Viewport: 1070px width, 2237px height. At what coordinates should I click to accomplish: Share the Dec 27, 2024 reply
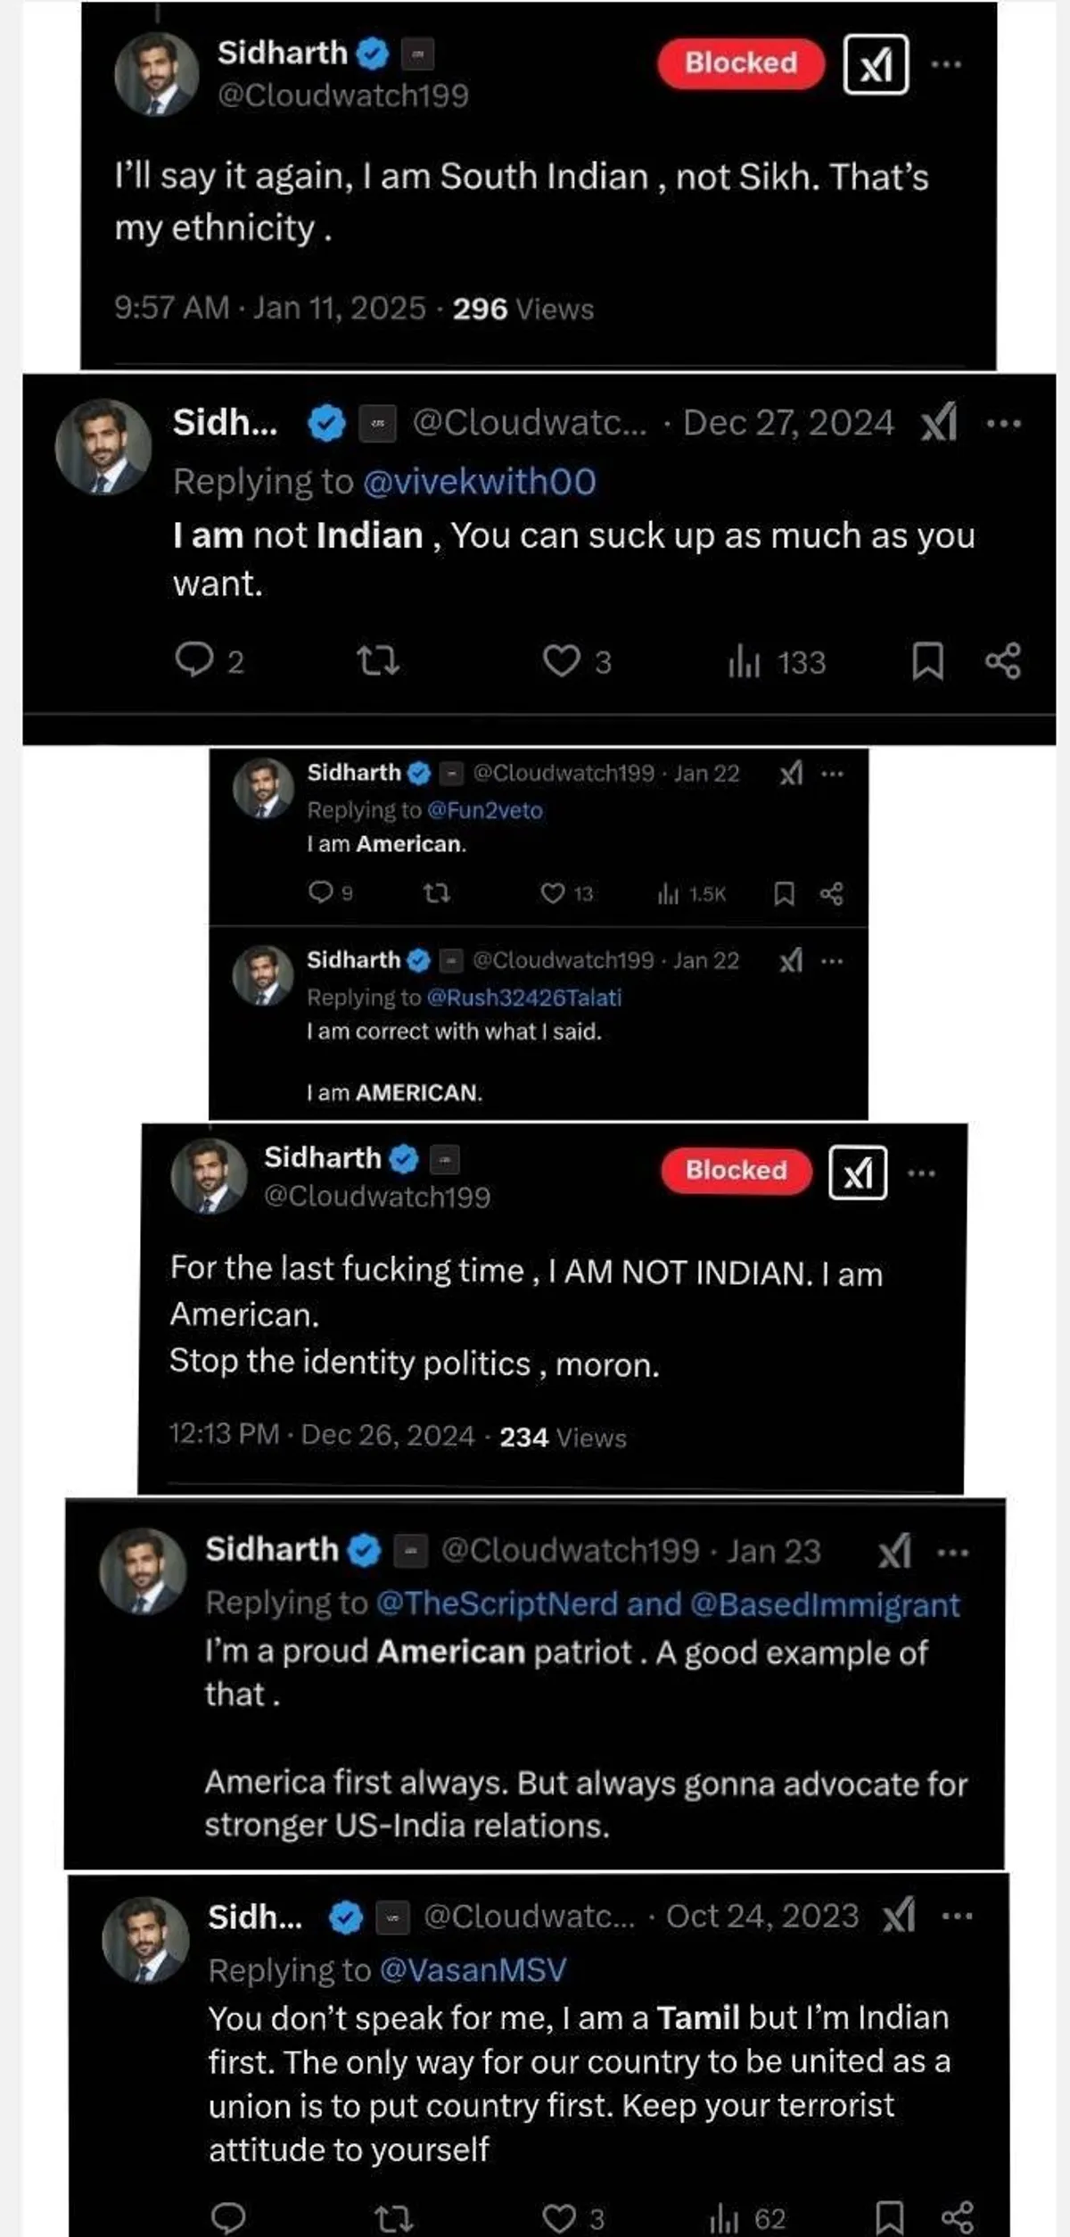click(1003, 661)
